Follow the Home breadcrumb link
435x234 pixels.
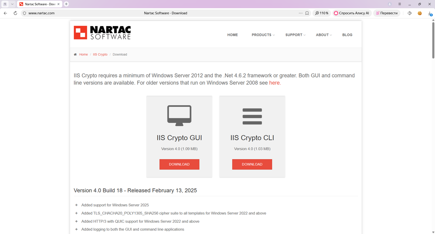click(x=83, y=54)
